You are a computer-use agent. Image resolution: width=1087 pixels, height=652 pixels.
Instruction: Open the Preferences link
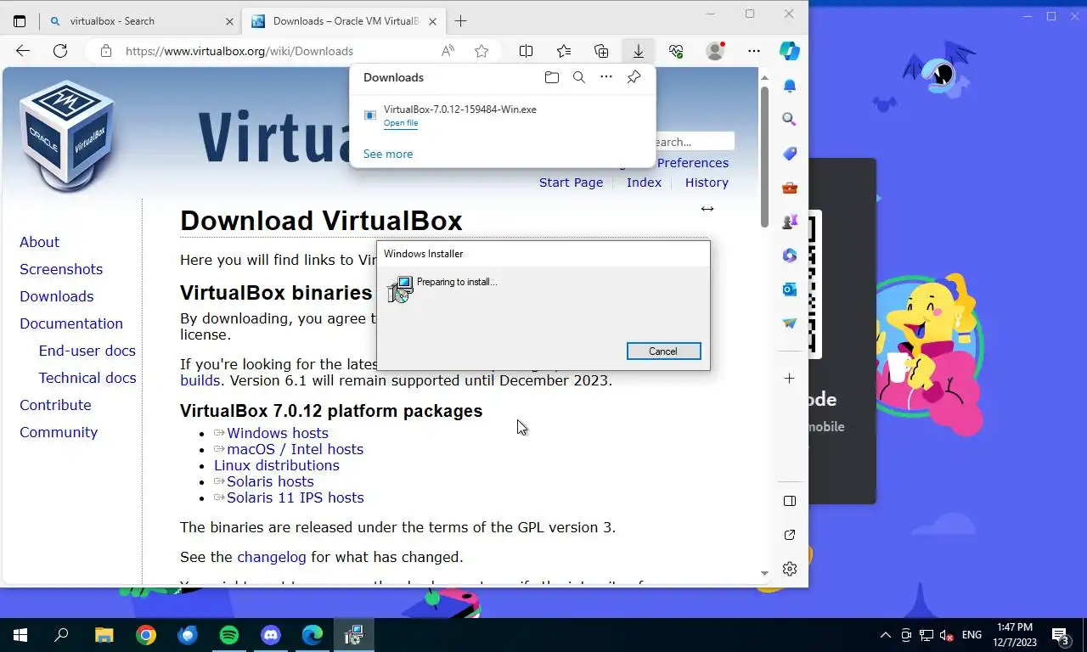693,163
